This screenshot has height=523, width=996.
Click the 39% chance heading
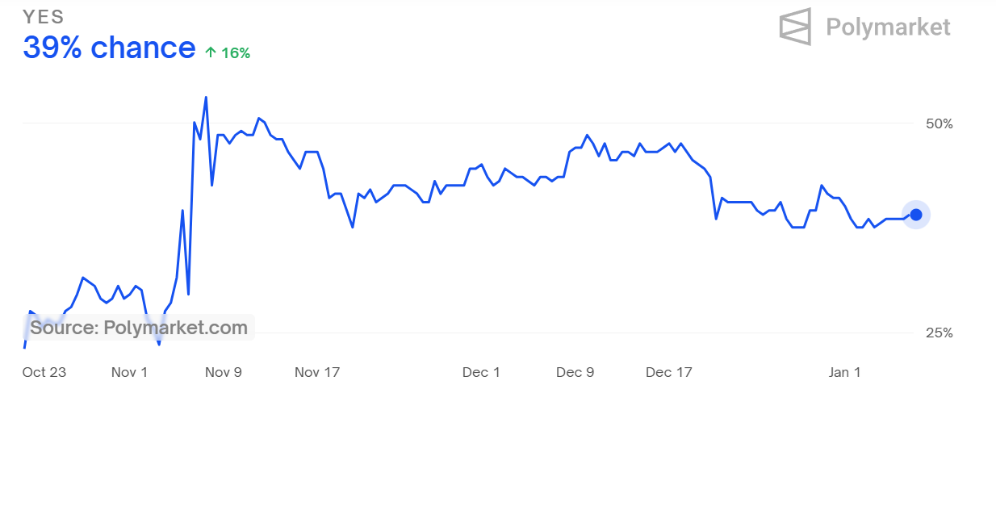tap(109, 48)
